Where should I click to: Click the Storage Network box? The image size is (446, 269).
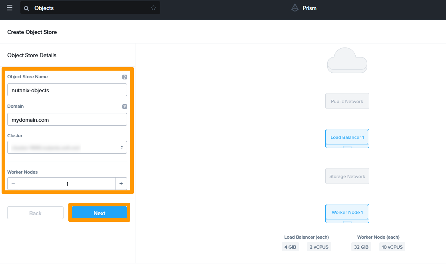tap(347, 176)
